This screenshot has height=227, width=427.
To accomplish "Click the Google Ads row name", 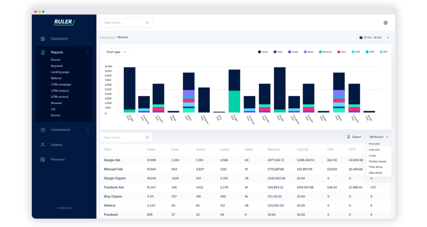I will pyautogui.click(x=112, y=160).
